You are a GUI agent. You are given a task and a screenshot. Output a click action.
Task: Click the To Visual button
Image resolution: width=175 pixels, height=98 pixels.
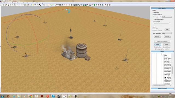point(158,47)
